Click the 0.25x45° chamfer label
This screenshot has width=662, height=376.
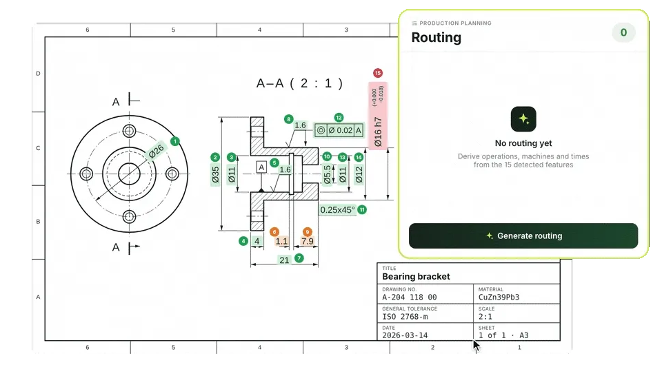click(337, 209)
